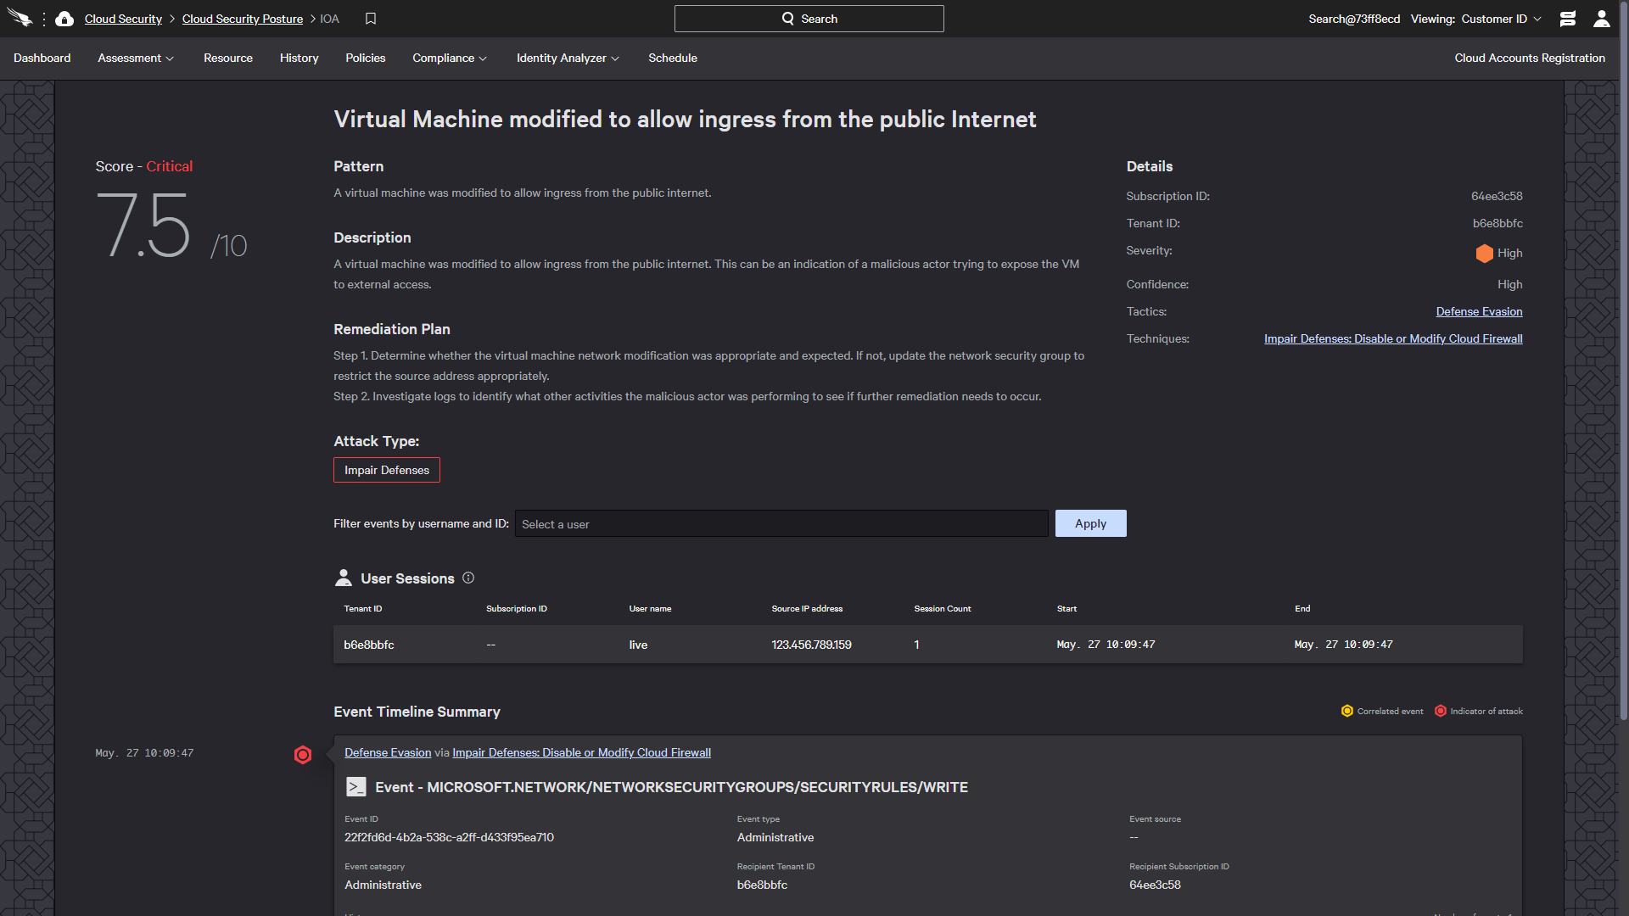Image resolution: width=1629 pixels, height=916 pixels.
Task: Open the Select a user combo box
Action: click(x=781, y=523)
